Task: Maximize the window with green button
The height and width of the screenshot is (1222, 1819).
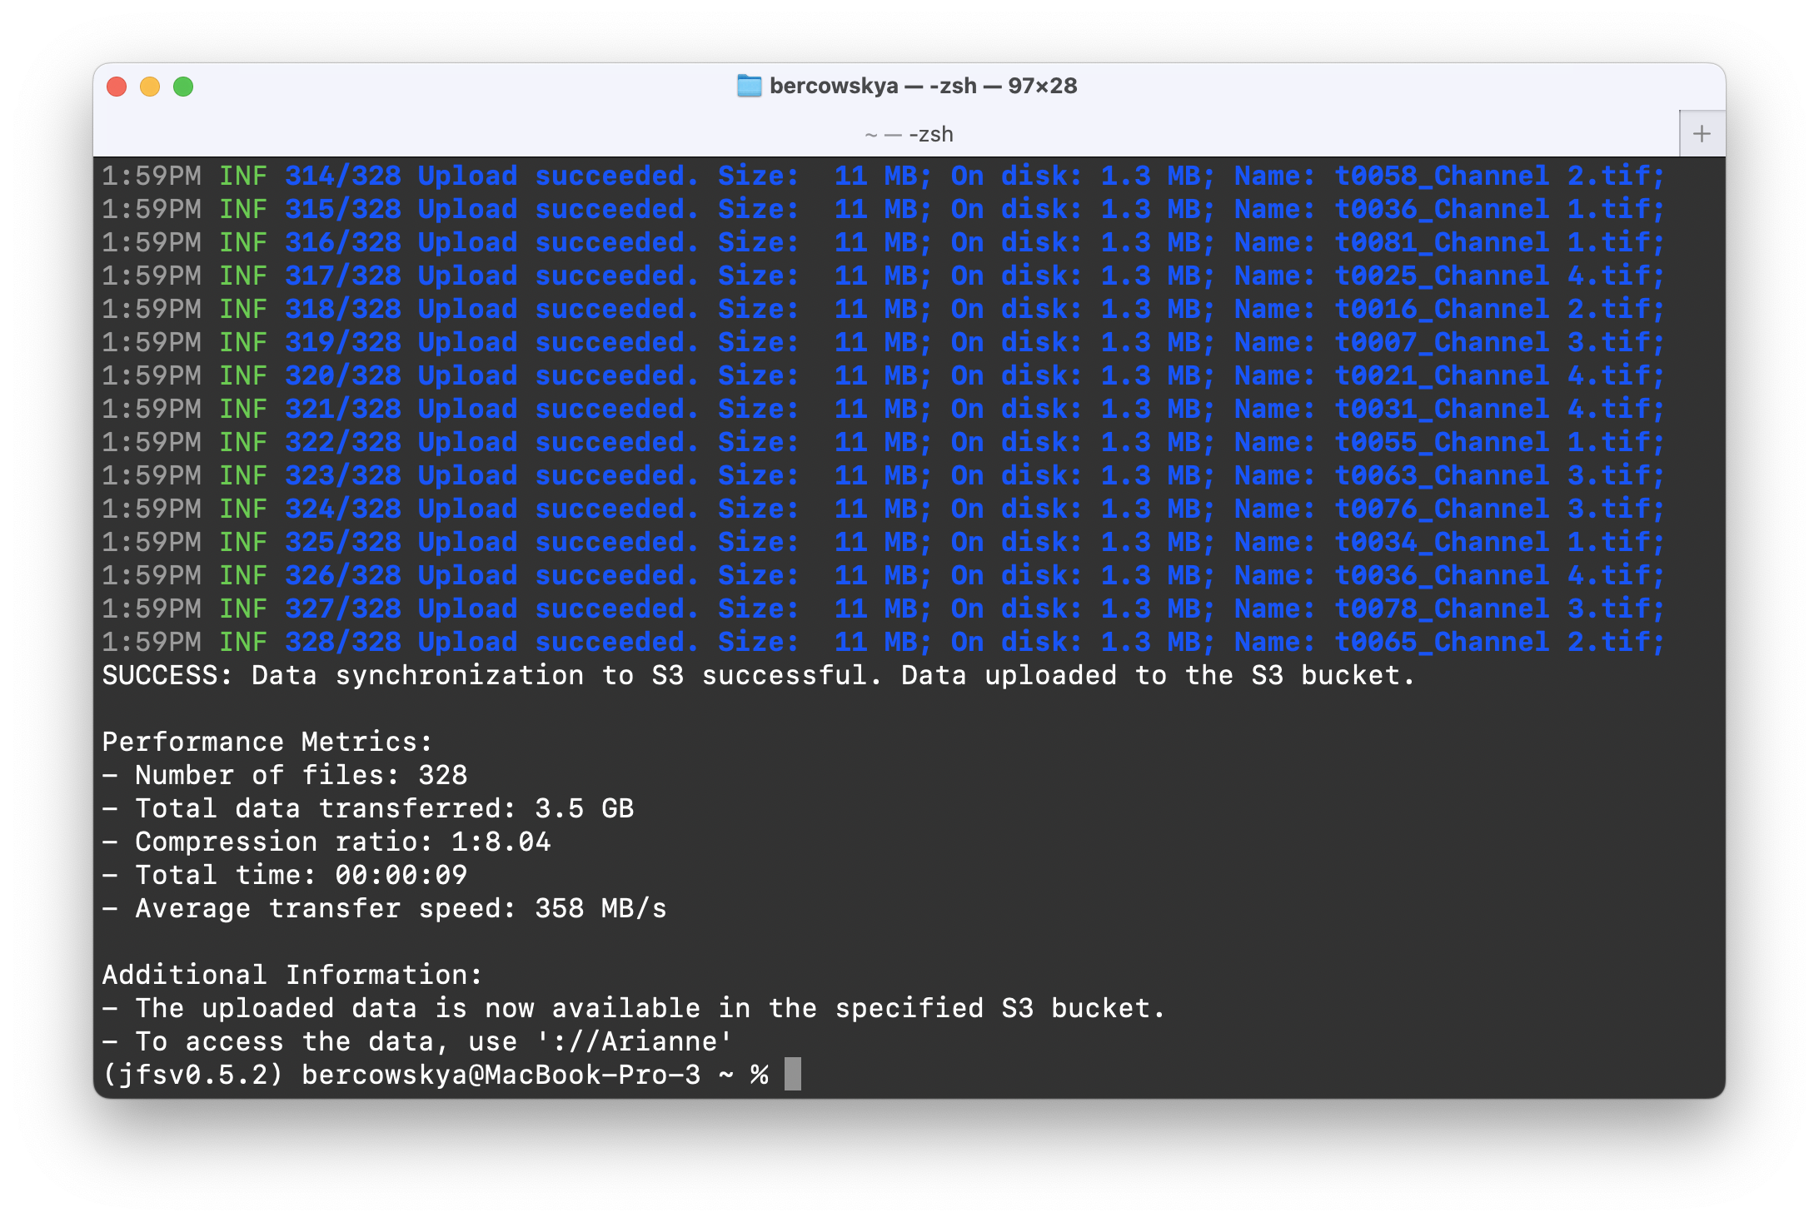Action: coord(183,87)
